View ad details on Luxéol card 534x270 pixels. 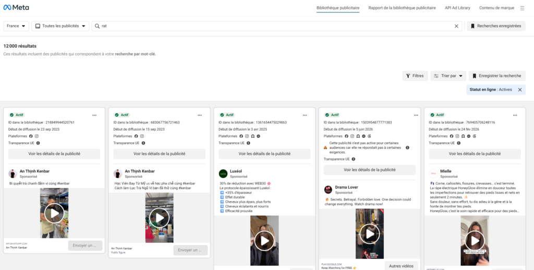(x=264, y=154)
